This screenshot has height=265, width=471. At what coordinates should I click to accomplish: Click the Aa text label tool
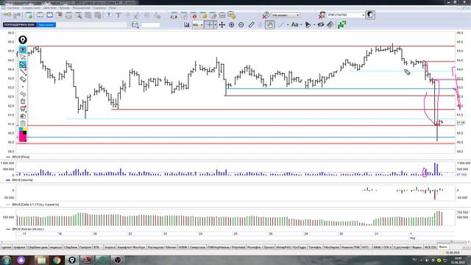click(294, 24)
